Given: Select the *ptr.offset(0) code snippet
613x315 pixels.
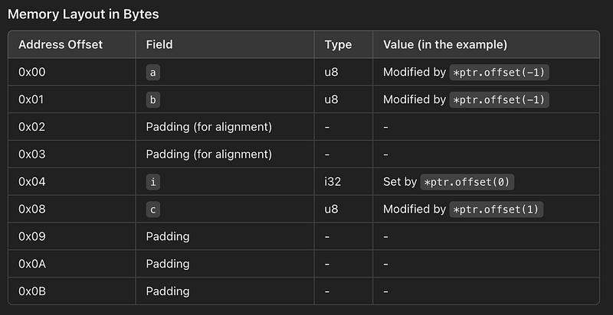Looking at the screenshot, I should [x=467, y=182].
